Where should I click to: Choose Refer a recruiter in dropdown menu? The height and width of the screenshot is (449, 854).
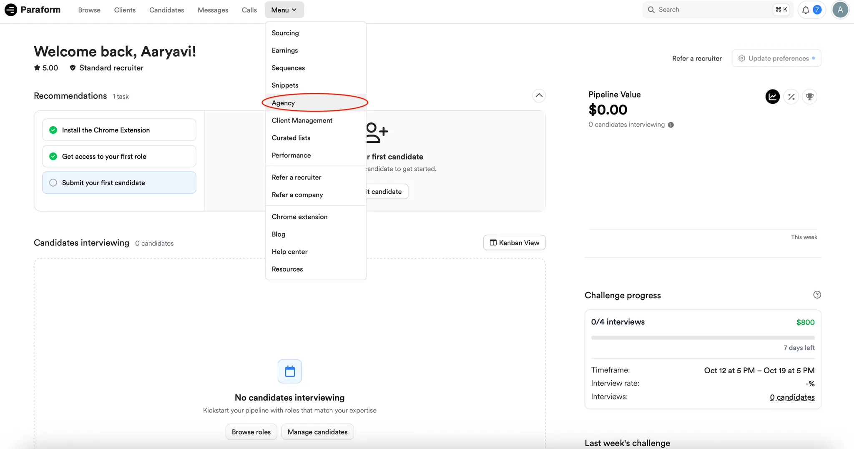pyautogui.click(x=316, y=177)
